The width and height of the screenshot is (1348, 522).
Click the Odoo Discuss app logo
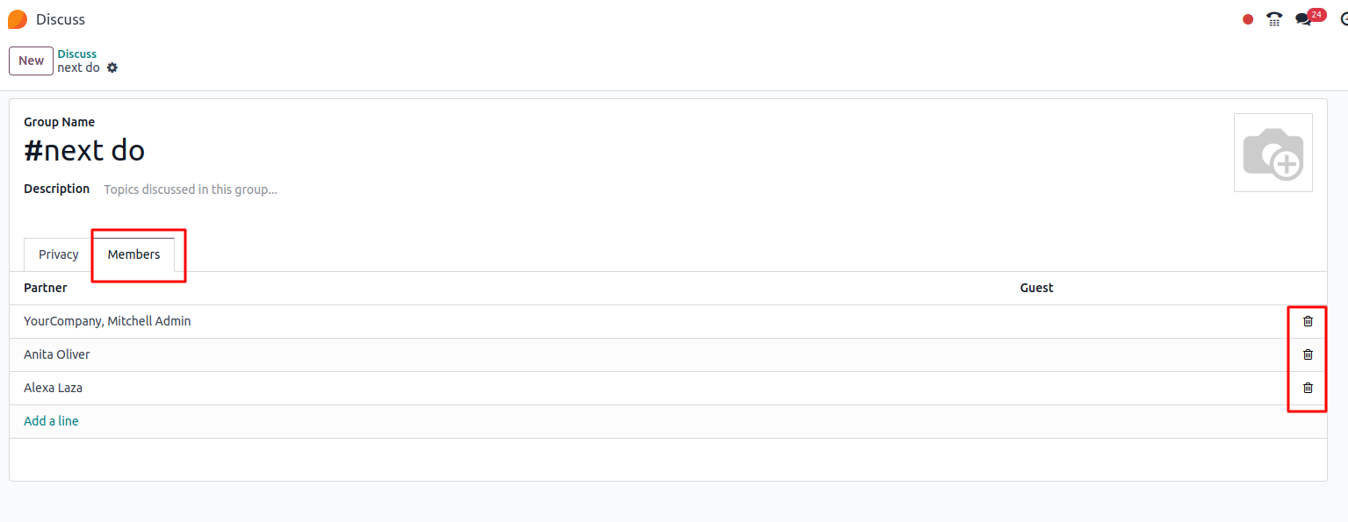(x=18, y=19)
